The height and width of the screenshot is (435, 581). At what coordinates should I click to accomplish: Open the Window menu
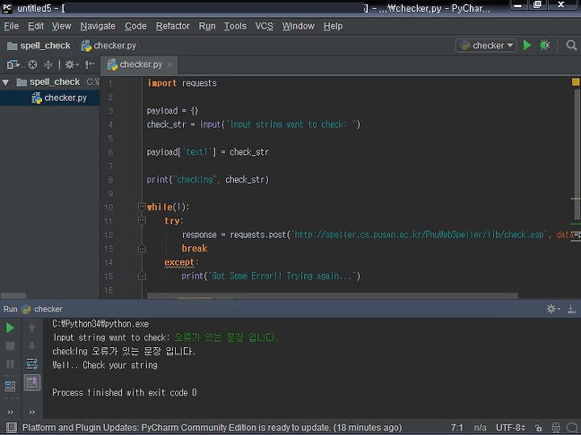click(x=298, y=26)
